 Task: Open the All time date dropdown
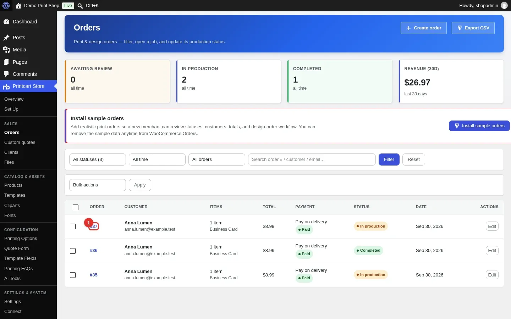click(157, 159)
